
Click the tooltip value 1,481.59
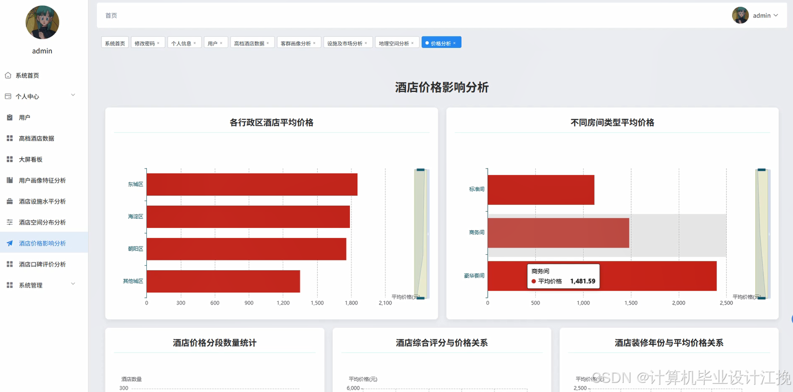pos(583,281)
